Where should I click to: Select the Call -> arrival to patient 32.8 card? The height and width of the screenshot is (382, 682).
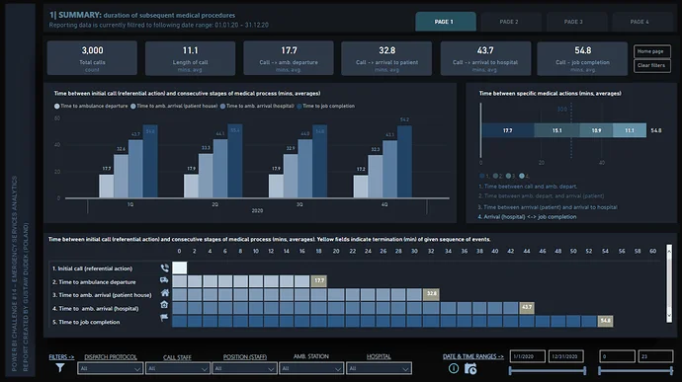[x=386, y=58]
